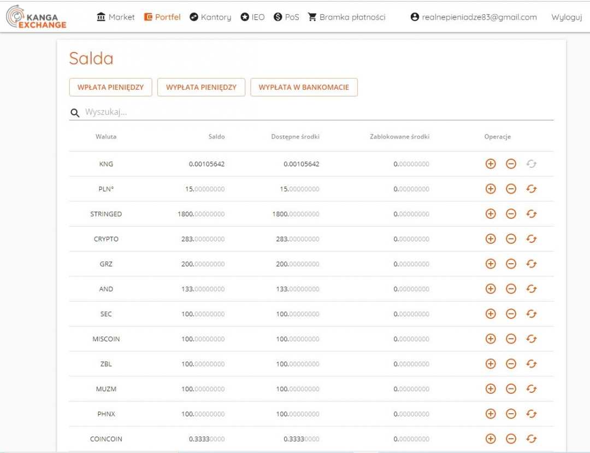Click the WYPŁATA W BANKOMACIE button

pos(304,87)
